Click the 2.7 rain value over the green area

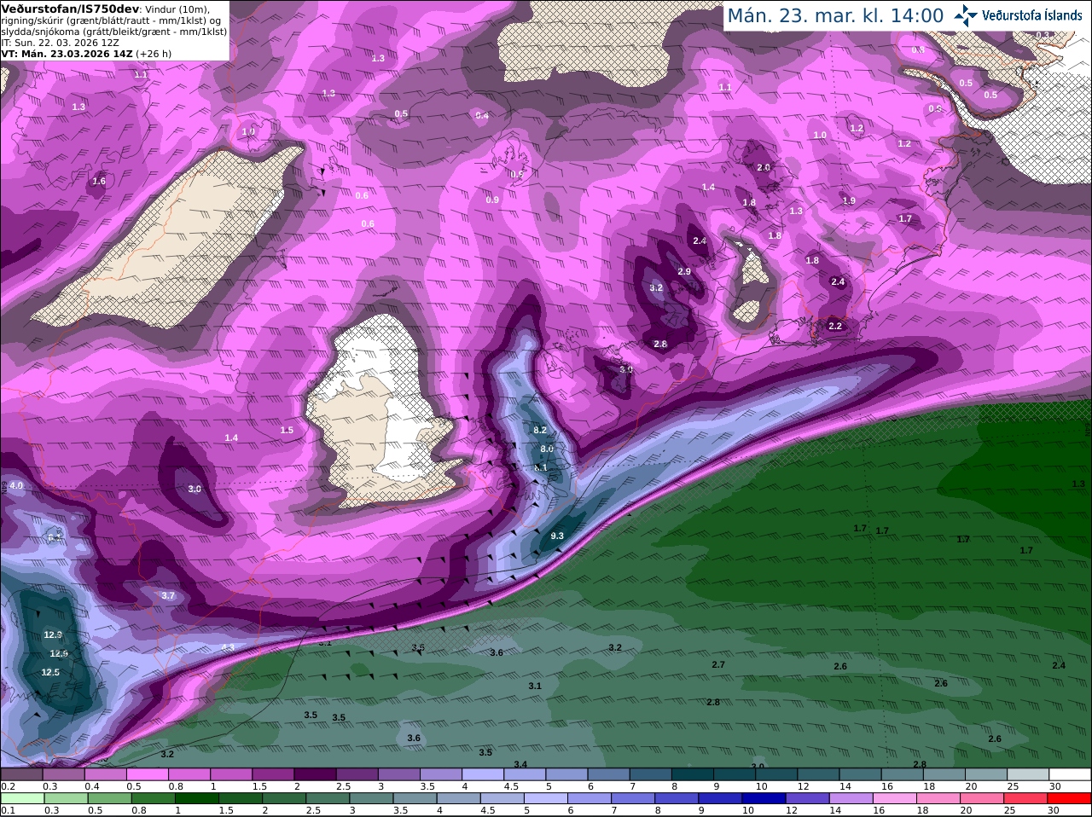718,664
